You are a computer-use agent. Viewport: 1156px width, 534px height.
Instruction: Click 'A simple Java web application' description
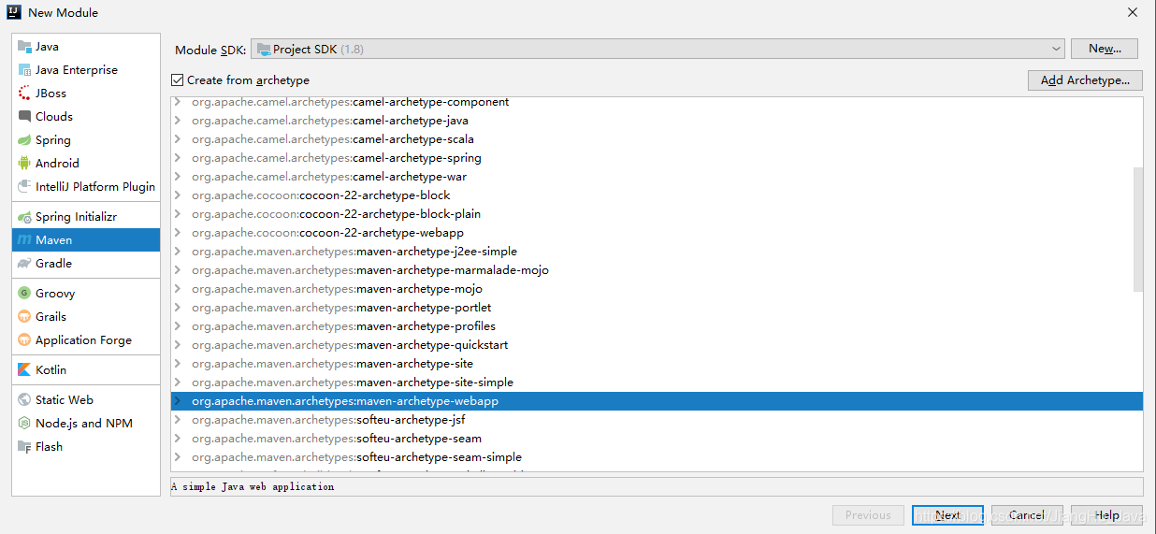coord(253,487)
